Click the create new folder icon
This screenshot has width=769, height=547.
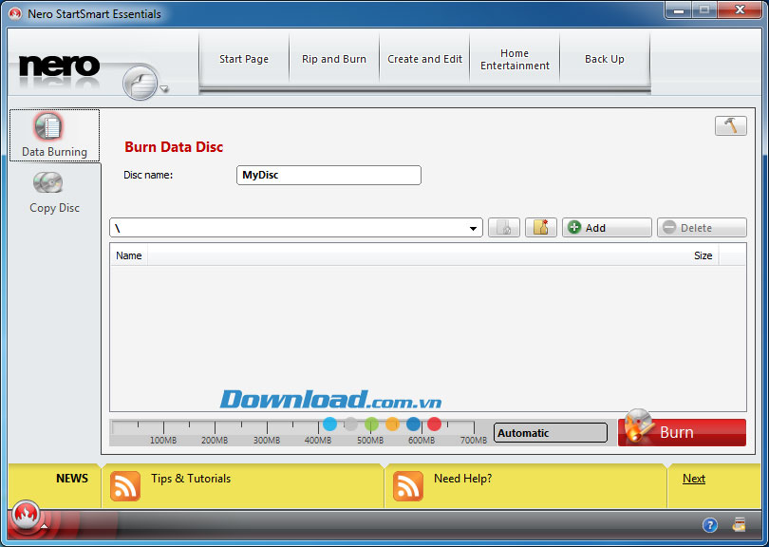[x=540, y=228]
